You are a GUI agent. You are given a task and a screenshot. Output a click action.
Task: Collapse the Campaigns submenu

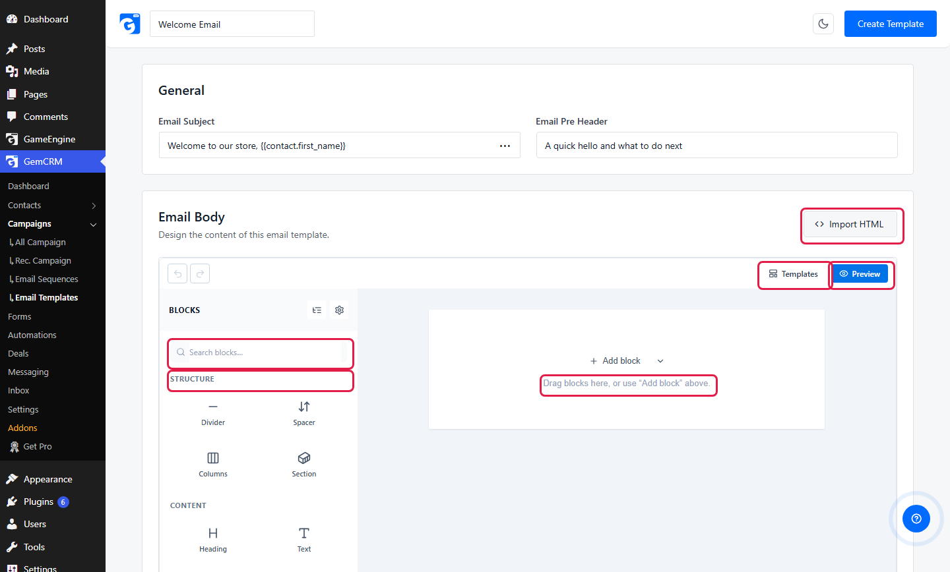click(x=94, y=224)
